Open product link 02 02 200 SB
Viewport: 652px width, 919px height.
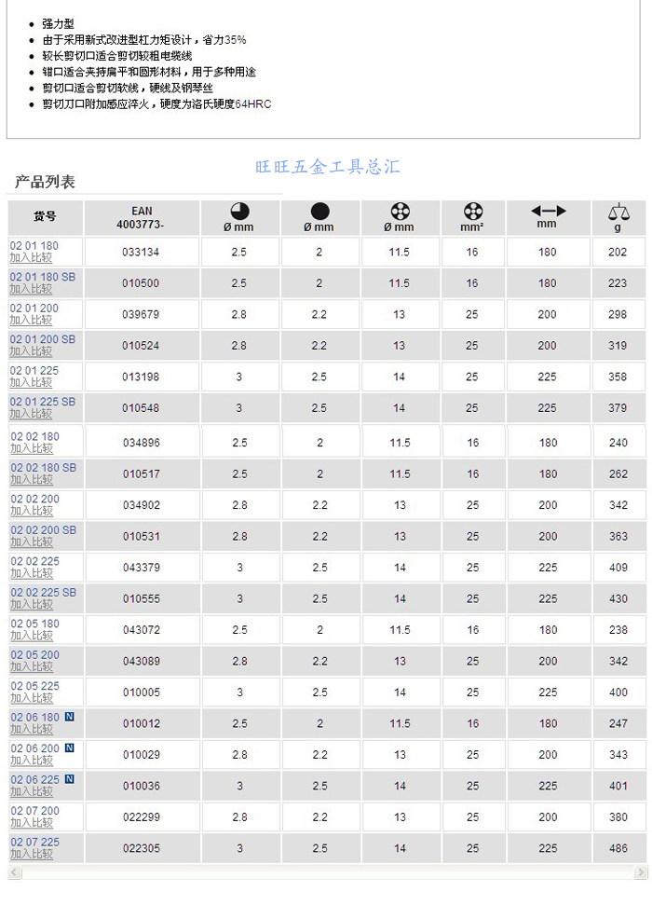coord(43,529)
